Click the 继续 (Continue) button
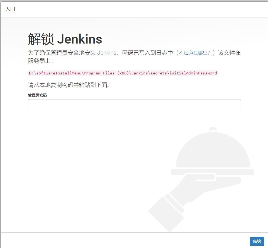 pyautogui.click(x=257, y=241)
